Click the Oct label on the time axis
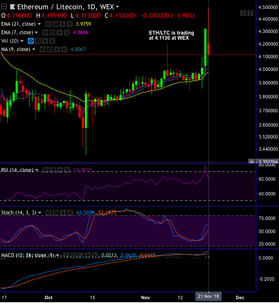Viewport: 279px width, 303px height. (49, 298)
